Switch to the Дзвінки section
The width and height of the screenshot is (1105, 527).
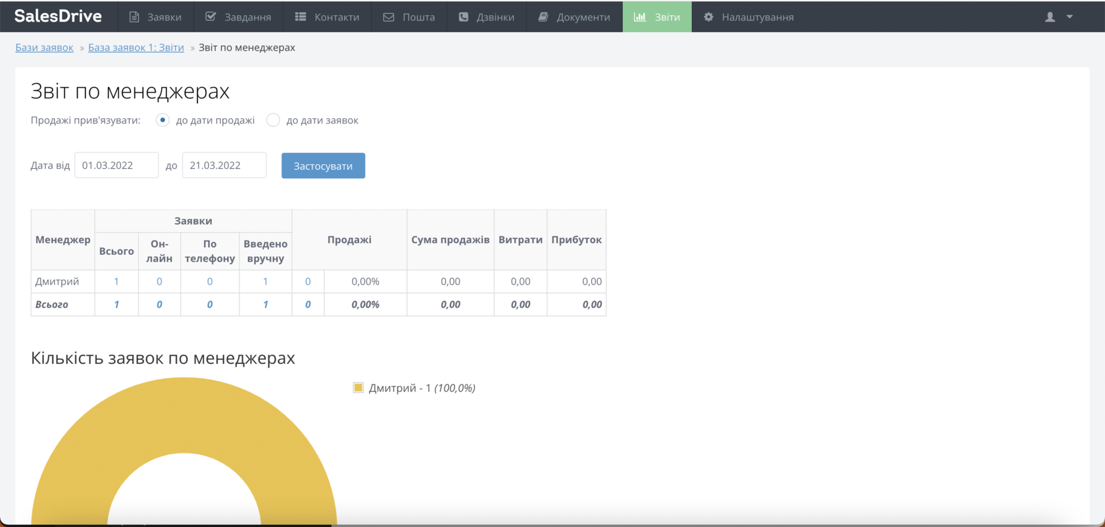click(487, 16)
